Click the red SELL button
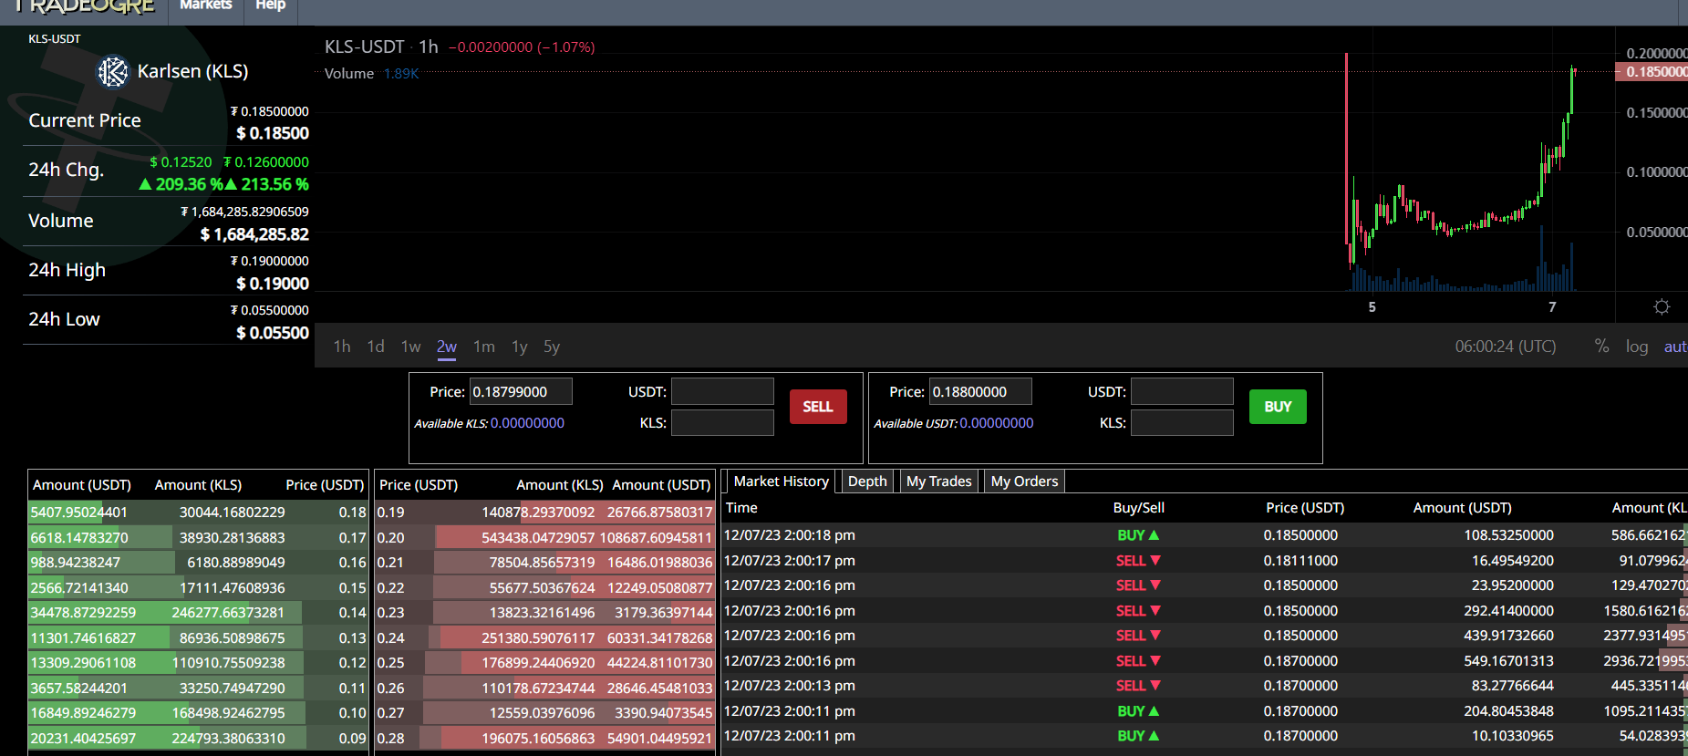Image resolution: width=1688 pixels, height=756 pixels. coord(818,407)
